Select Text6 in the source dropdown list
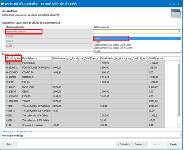 [x=137, y=38]
